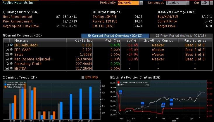The image size is (214, 122).
Task: Click the Sales estimate 1.909B
Action: tap(86, 54)
